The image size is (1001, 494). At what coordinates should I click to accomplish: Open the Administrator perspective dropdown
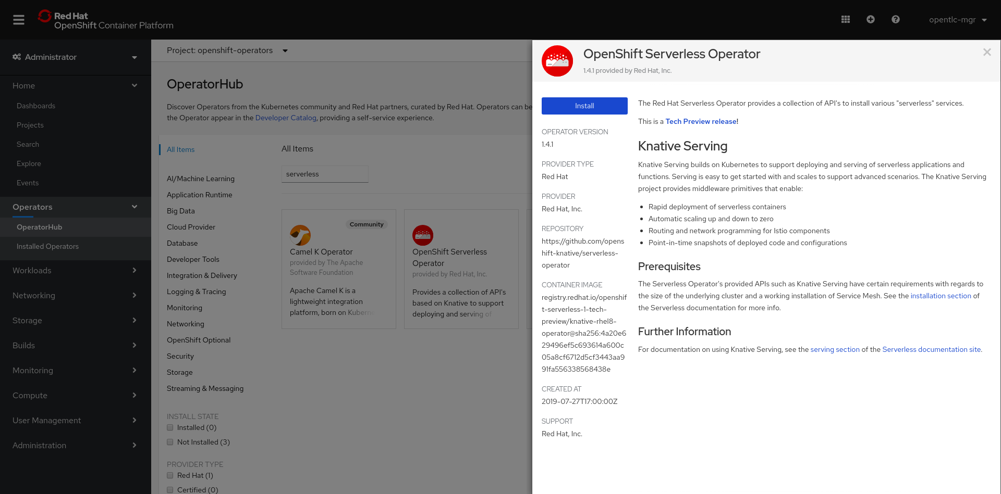pyautogui.click(x=75, y=57)
